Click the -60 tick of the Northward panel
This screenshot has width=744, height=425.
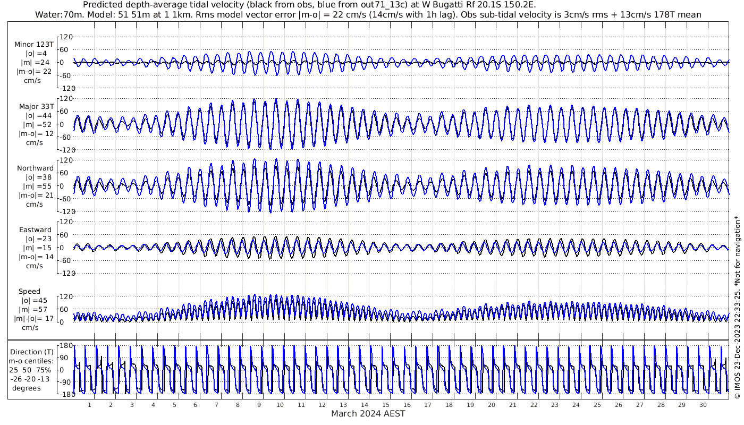pyautogui.click(x=66, y=199)
